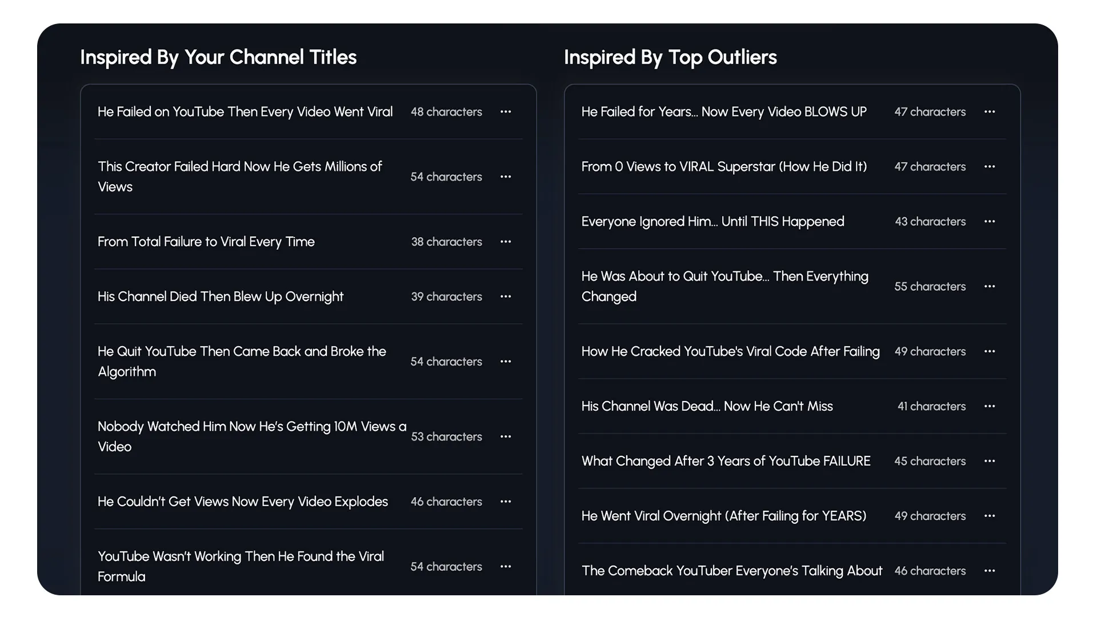This screenshot has width=1097, height=617.
Task: Select the 'Inspired By Your Channel Titles' heading
Action: pos(218,57)
